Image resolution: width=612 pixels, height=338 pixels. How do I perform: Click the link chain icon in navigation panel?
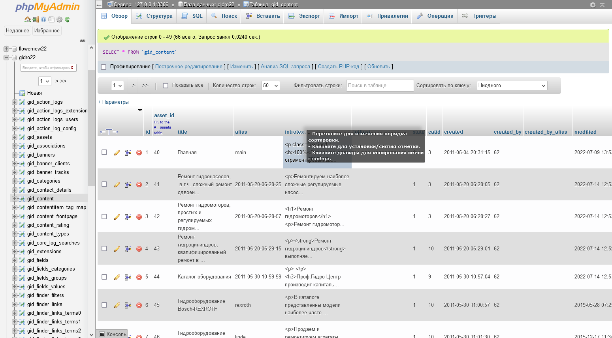click(x=83, y=41)
